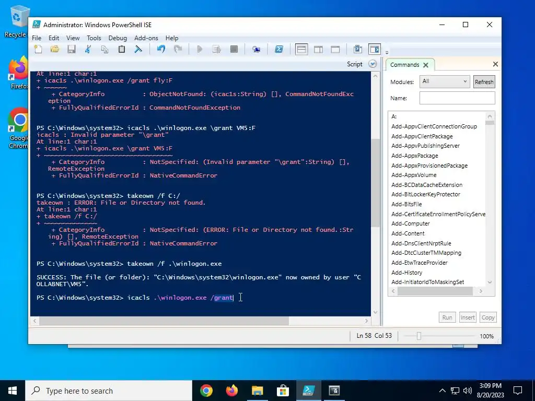Click the Open Script folder icon
Image resolution: width=535 pixels, height=401 pixels.
point(54,49)
